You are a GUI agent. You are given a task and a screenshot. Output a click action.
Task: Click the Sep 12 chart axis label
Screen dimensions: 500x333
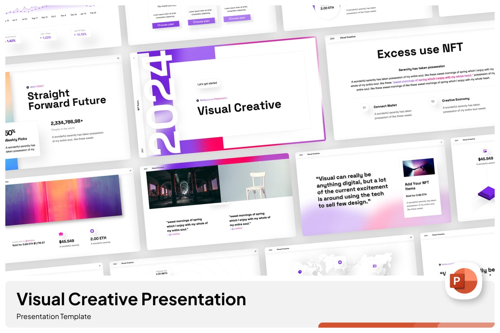coord(44,17)
